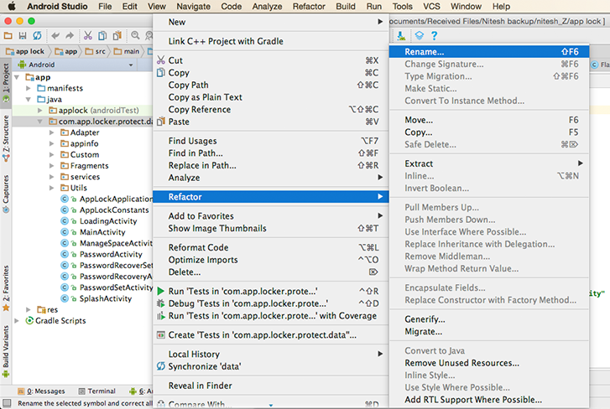
Task: Choose Copy Path from context menu
Action: tap(271, 85)
